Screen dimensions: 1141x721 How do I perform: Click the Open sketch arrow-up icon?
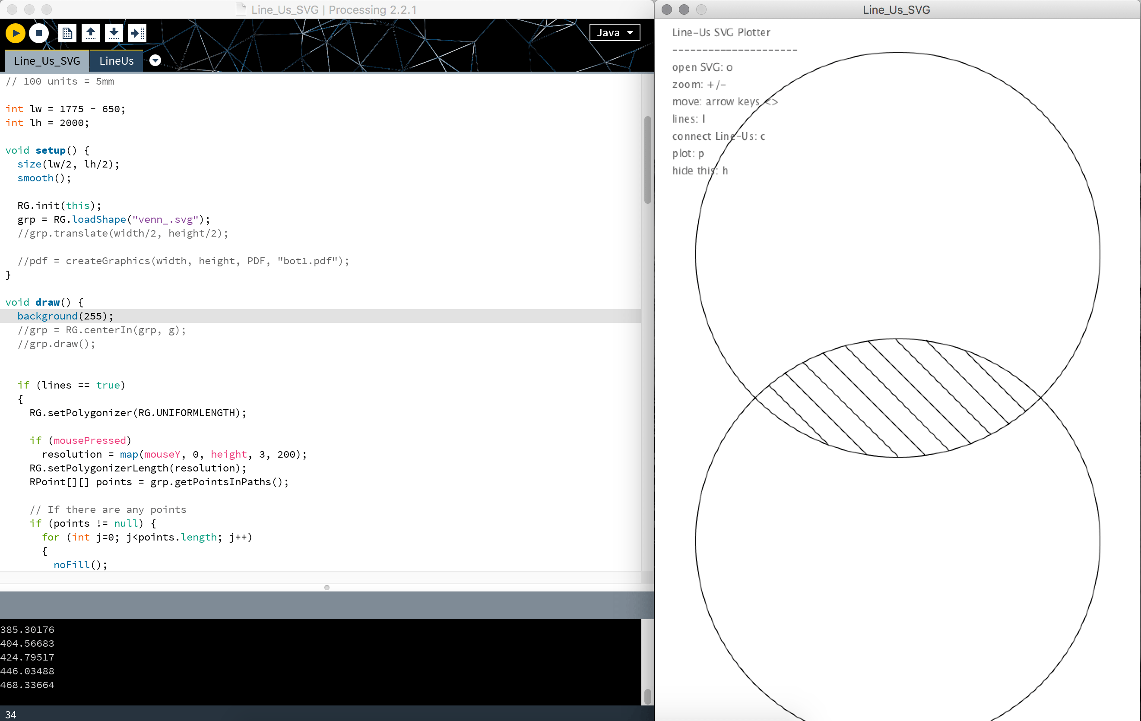[x=91, y=33]
